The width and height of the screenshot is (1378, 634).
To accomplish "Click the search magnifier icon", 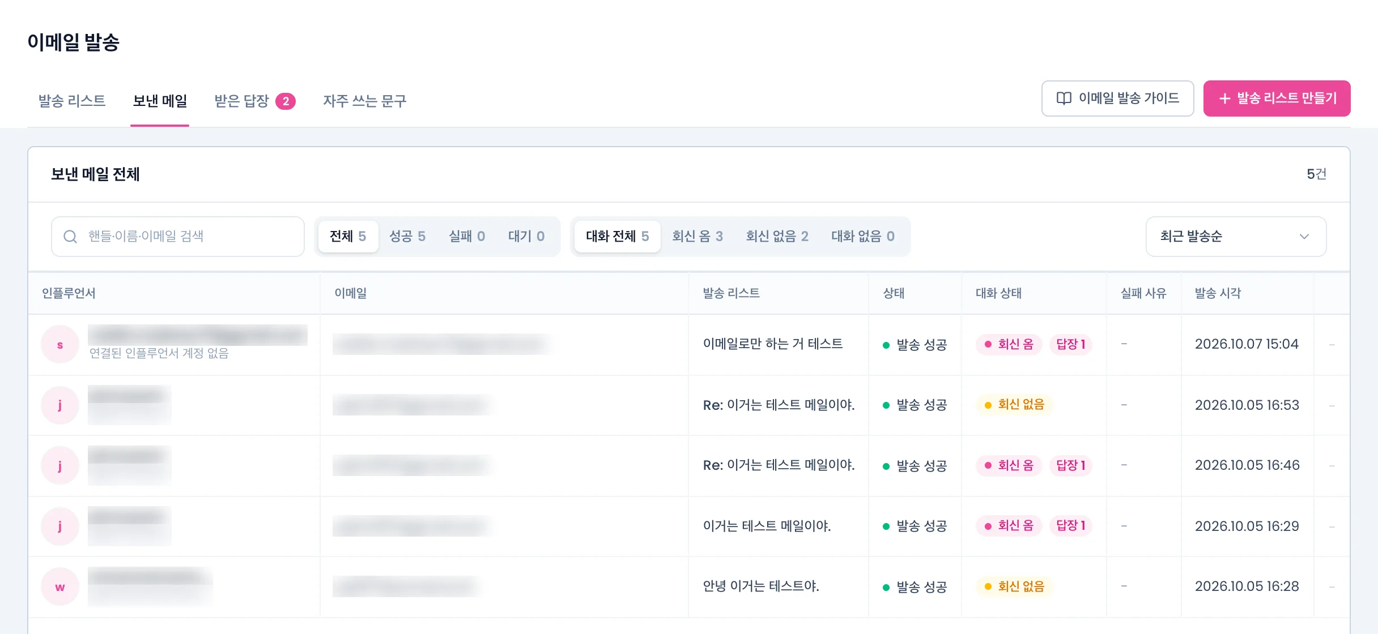I will pos(70,237).
